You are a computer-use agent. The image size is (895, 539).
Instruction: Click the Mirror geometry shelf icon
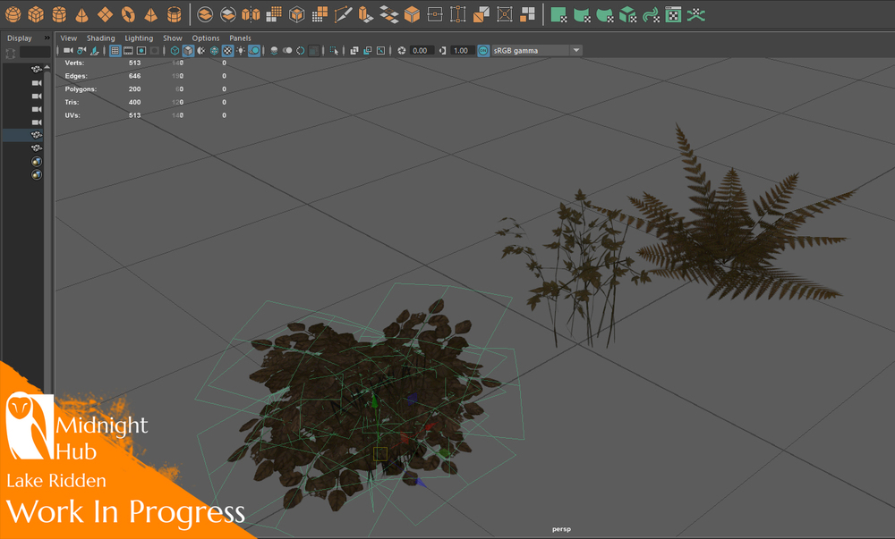(251, 14)
